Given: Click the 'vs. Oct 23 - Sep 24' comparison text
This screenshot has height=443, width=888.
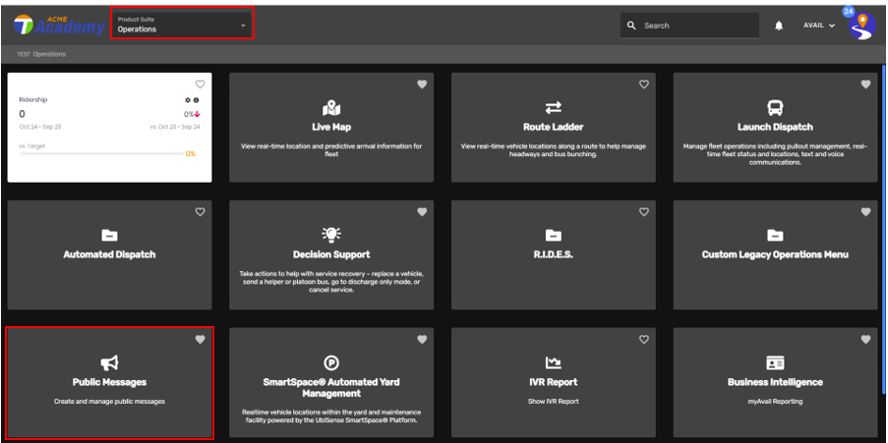Looking at the screenshot, I should [x=175, y=127].
